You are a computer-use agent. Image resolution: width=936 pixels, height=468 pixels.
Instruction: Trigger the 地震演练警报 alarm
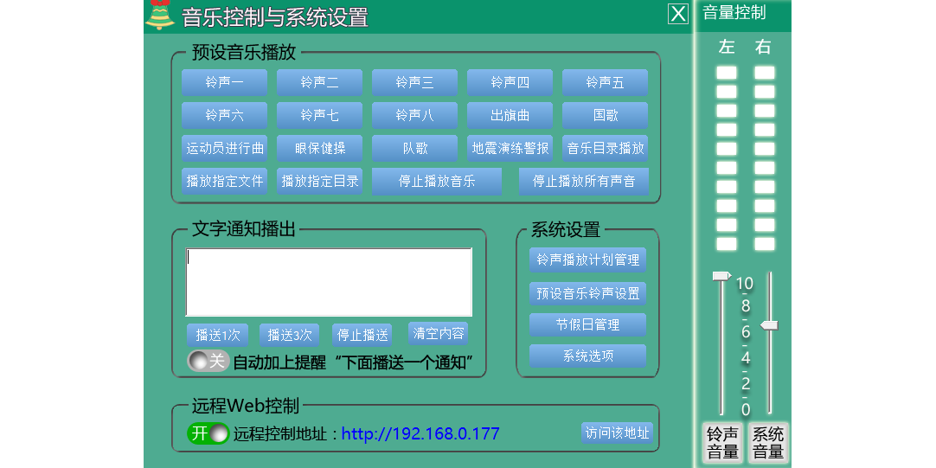tap(510, 148)
